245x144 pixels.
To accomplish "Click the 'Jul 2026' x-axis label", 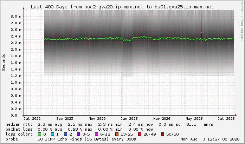I will coord(226,119).
